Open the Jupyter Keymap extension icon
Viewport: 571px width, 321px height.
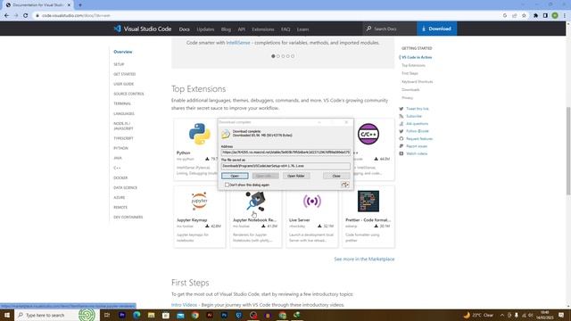point(200,201)
